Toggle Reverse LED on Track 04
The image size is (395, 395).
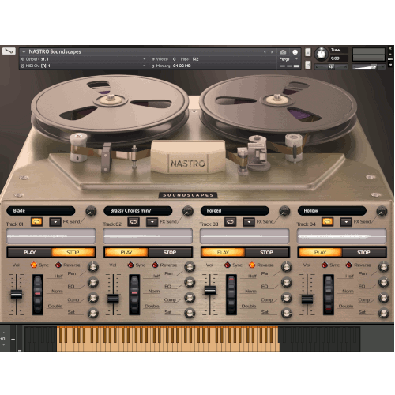coord(348,265)
